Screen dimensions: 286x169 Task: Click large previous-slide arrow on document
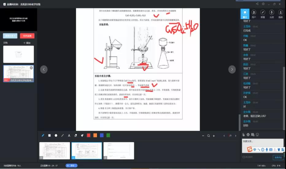[44, 69]
